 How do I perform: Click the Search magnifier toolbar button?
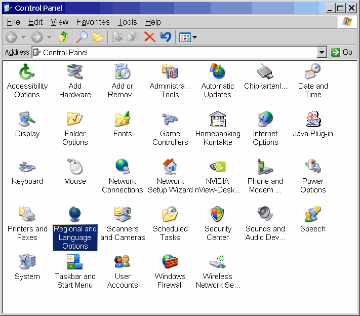(x=82, y=37)
